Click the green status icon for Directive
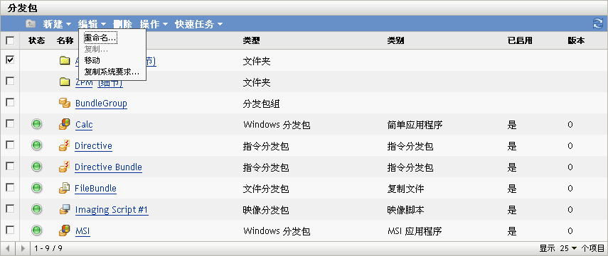The height and width of the screenshot is (256, 608). point(36,145)
